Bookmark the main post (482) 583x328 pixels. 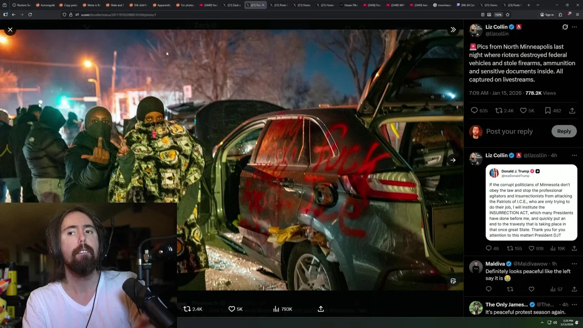pos(552,110)
